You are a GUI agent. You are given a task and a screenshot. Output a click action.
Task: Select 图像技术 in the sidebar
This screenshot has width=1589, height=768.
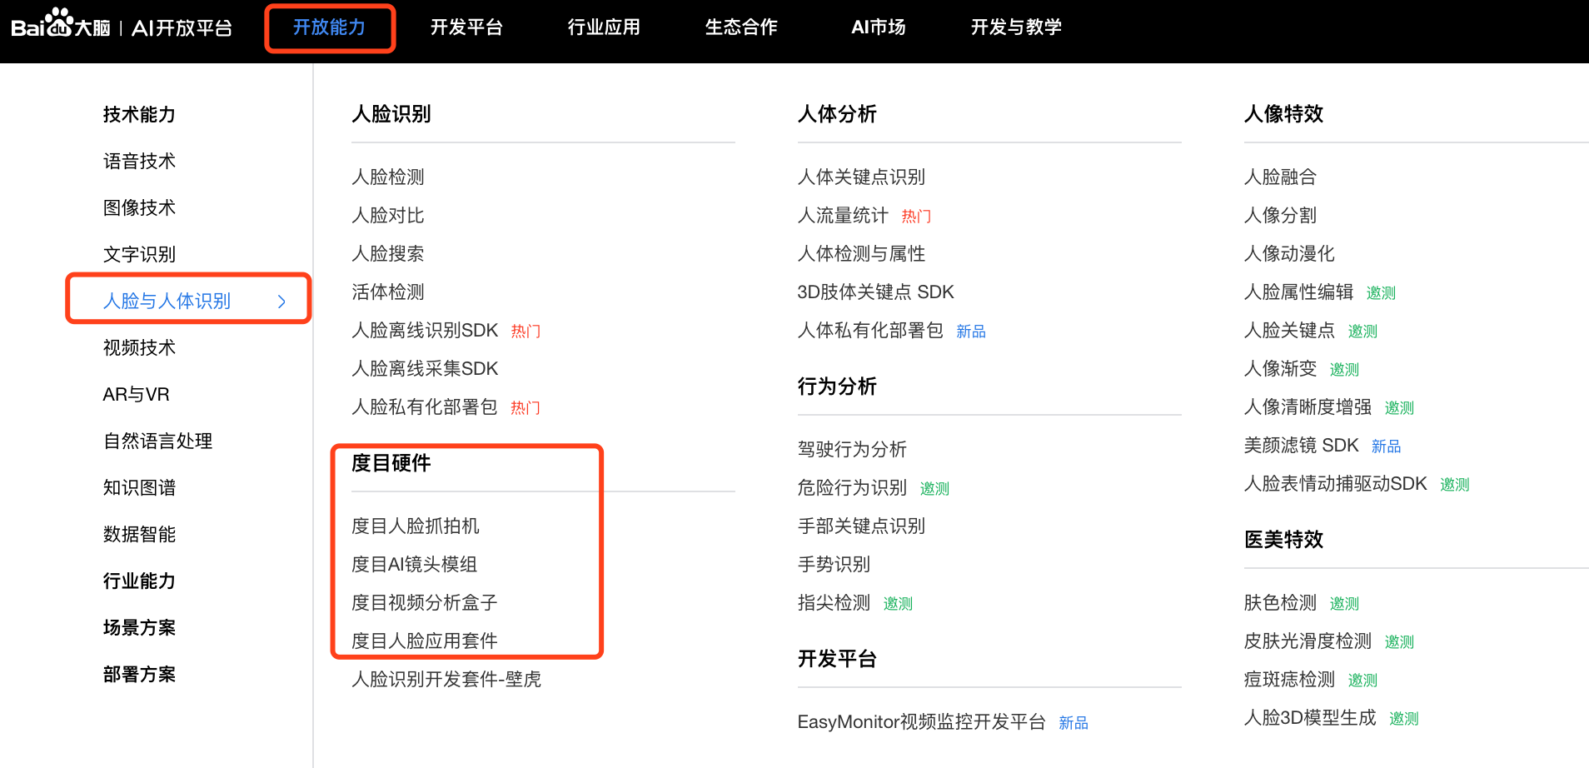[139, 207]
